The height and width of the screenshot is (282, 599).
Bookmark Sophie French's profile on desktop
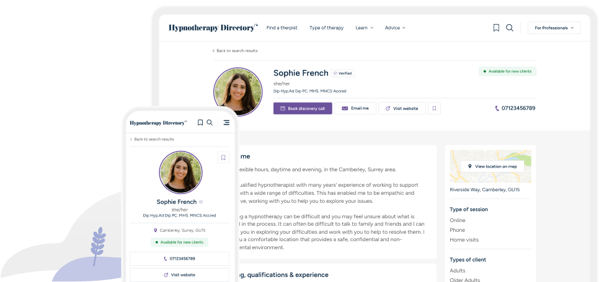[x=434, y=108]
